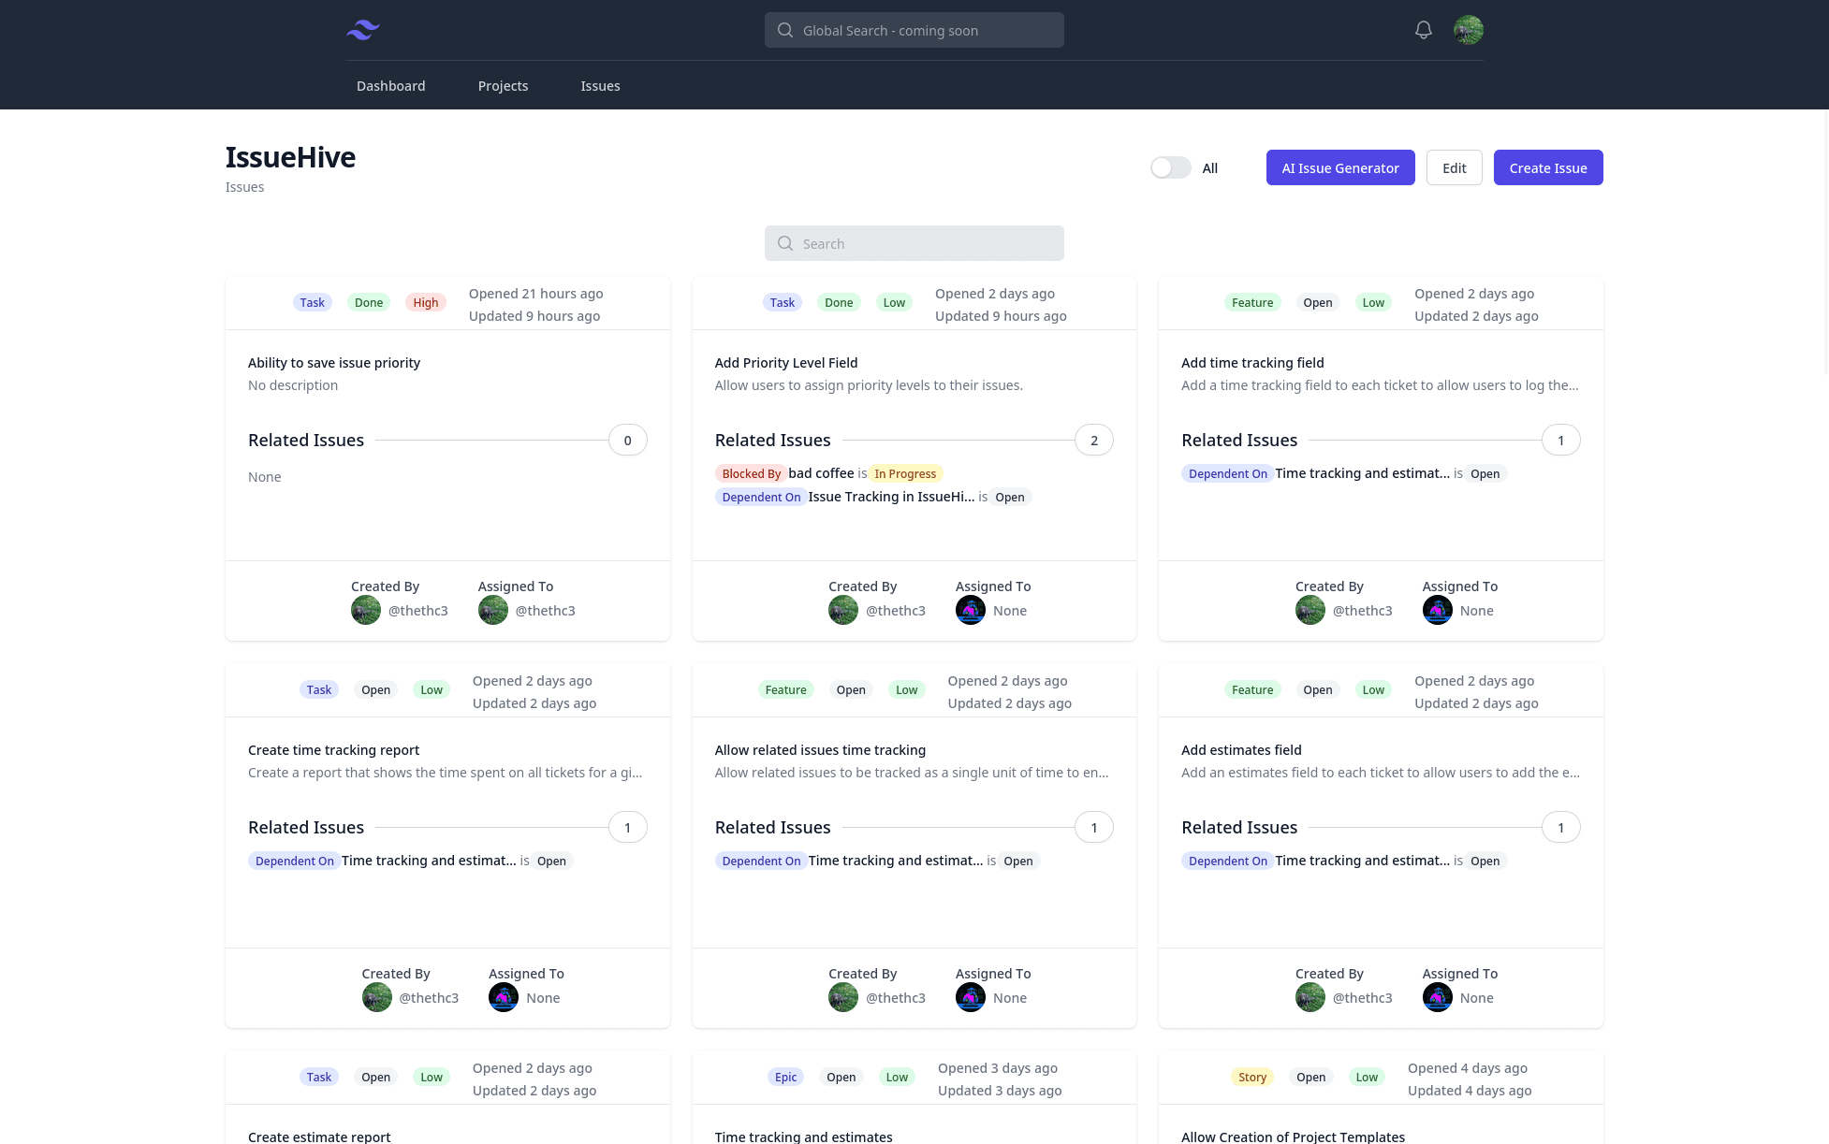The height and width of the screenshot is (1144, 1829).
Task: Click the magnifier icon in Global Search
Action: coord(785,30)
